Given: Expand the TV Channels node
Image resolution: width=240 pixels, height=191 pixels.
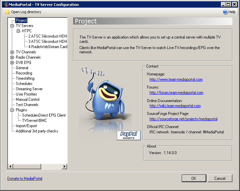Looking at the screenshot, I should tap(12, 52).
